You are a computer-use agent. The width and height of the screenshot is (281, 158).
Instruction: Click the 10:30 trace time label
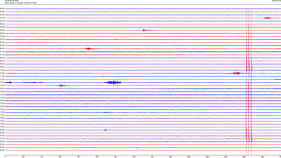(2, 73)
